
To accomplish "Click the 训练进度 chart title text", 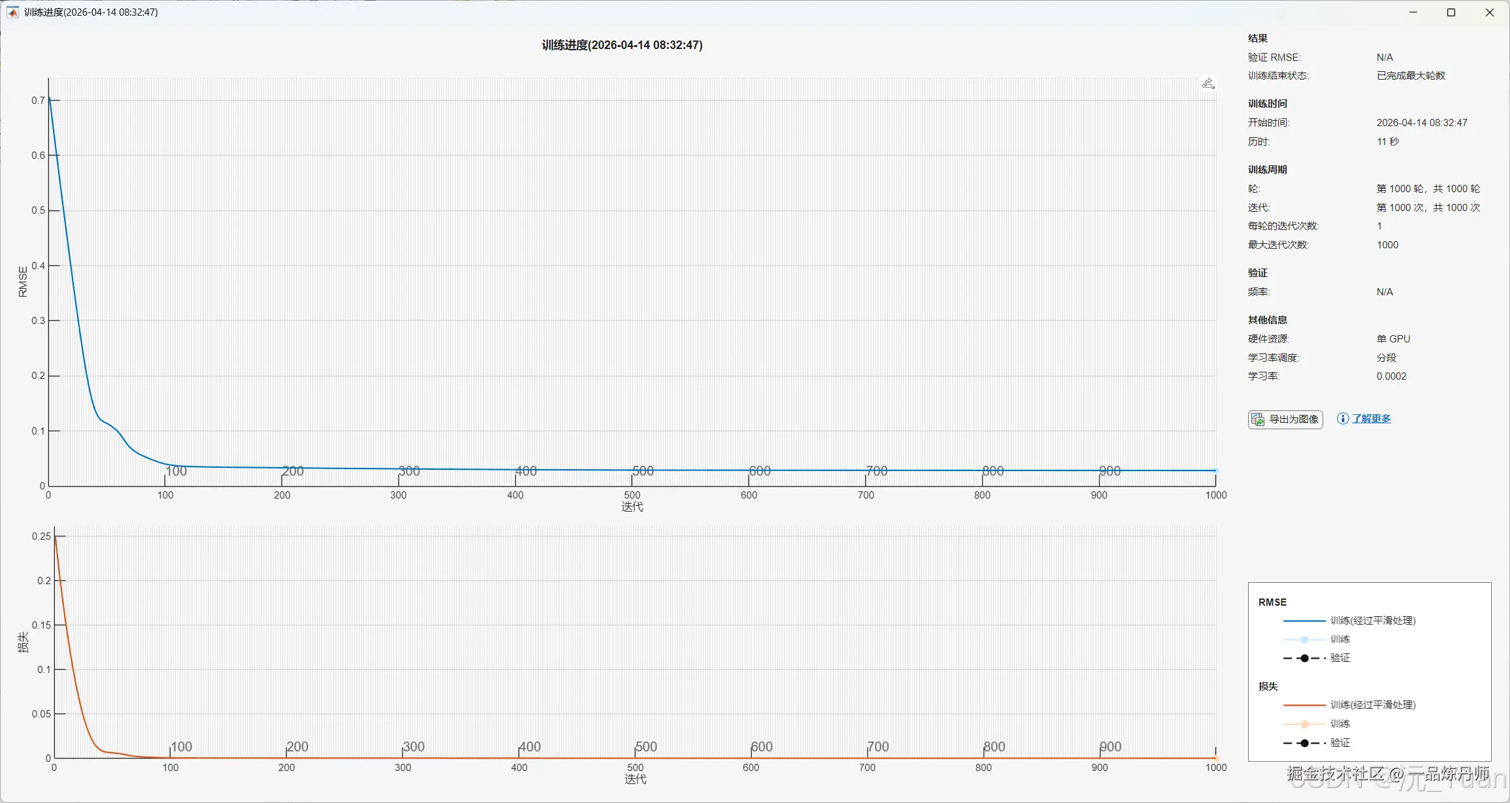I will 622,45.
